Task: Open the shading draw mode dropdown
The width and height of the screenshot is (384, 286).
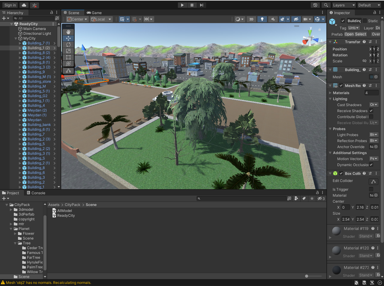Action: tap(239, 19)
